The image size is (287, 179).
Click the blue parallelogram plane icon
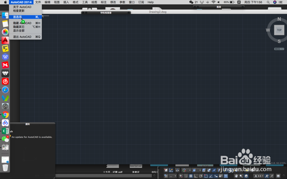pyautogui.click(x=214, y=170)
